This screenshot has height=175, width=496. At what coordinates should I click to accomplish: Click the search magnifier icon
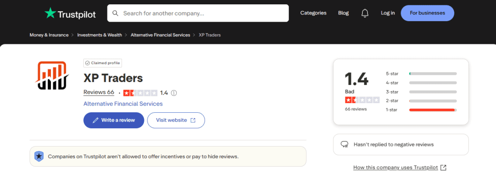coord(115,13)
